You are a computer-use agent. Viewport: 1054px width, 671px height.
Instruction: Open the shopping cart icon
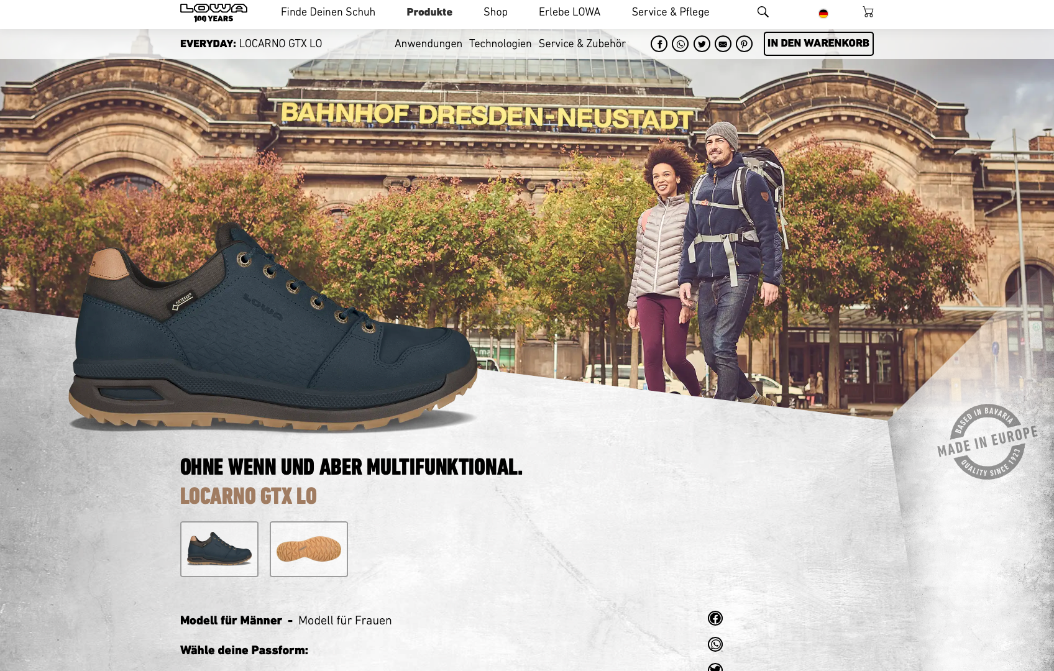(x=868, y=12)
